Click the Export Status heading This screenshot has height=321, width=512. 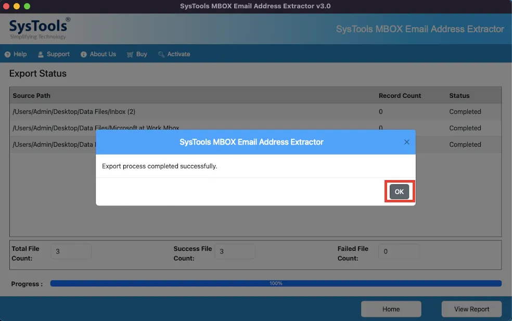38,73
